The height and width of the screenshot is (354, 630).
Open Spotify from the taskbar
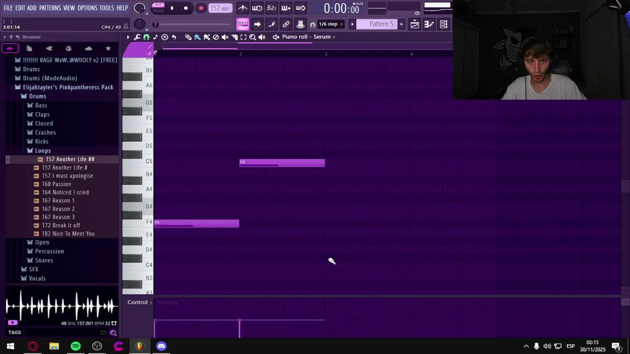pyautogui.click(x=75, y=346)
